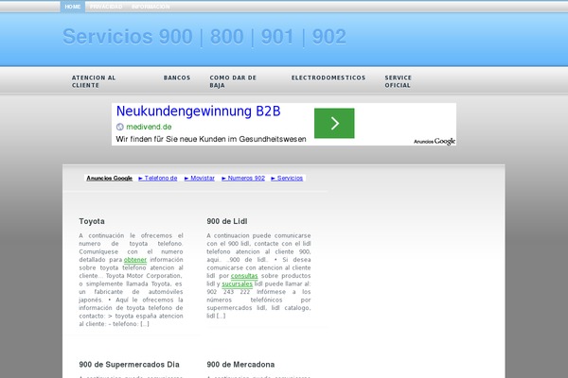
Task: Open the 900 de Supermercados Dia article
Action: [x=130, y=365]
